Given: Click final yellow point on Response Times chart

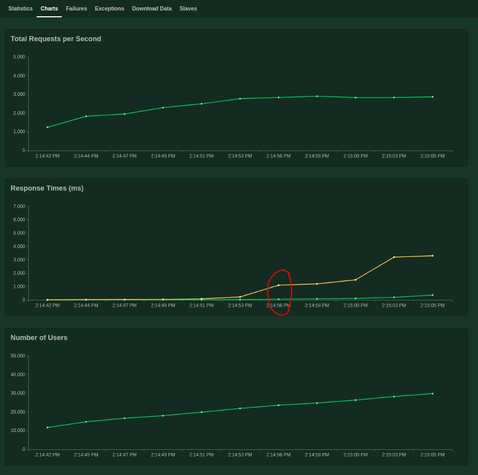Looking at the screenshot, I should point(432,256).
